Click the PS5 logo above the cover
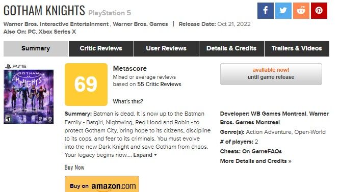 pos(16,66)
